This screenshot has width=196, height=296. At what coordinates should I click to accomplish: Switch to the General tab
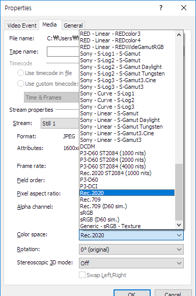73,26
